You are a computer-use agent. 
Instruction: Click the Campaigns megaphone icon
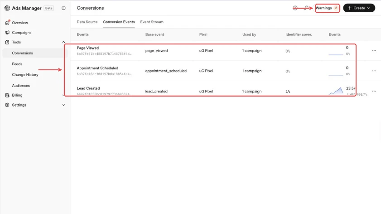[x=7, y=32]
